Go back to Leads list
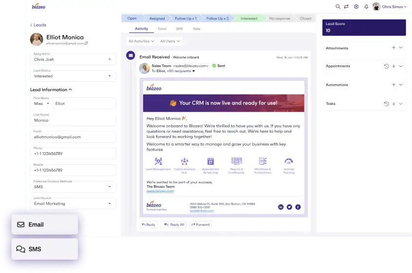The width and height of the screenshot is (412, 273). coord(38,25)
